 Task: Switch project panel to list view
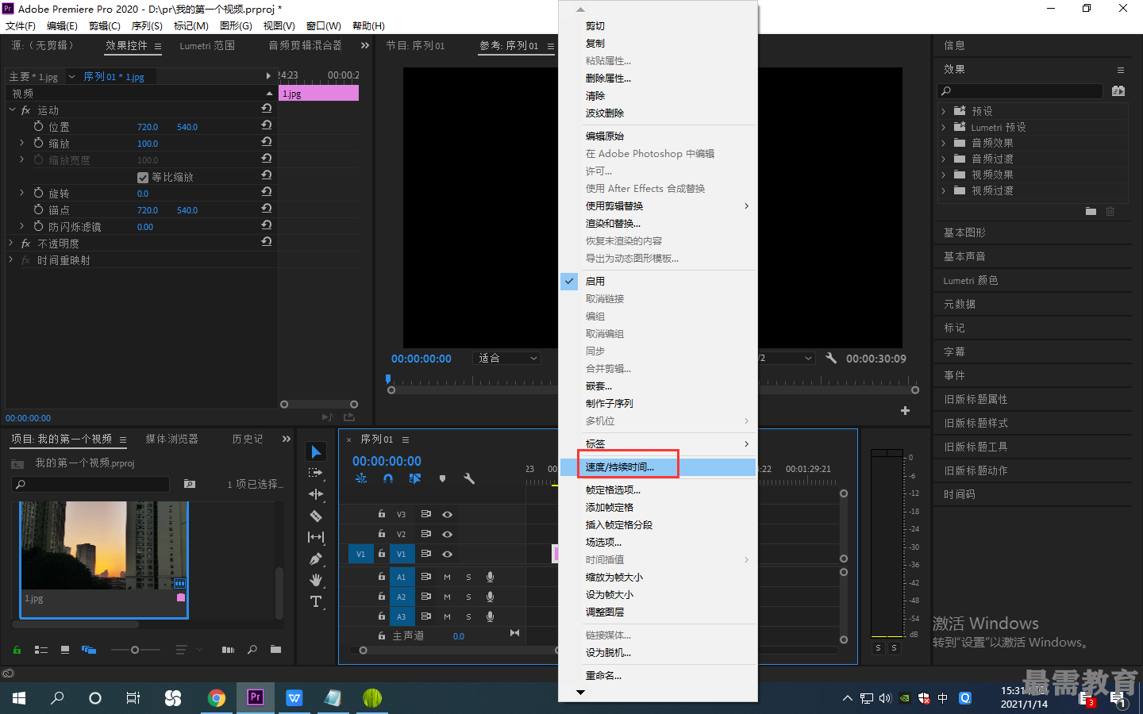pos(41,650)
